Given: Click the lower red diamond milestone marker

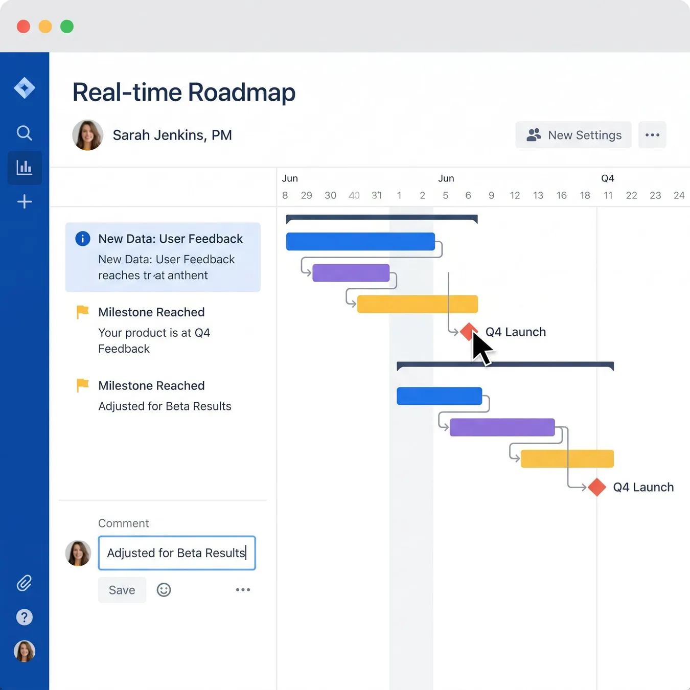Looking at the screenshot, I should tap(597, 487).
